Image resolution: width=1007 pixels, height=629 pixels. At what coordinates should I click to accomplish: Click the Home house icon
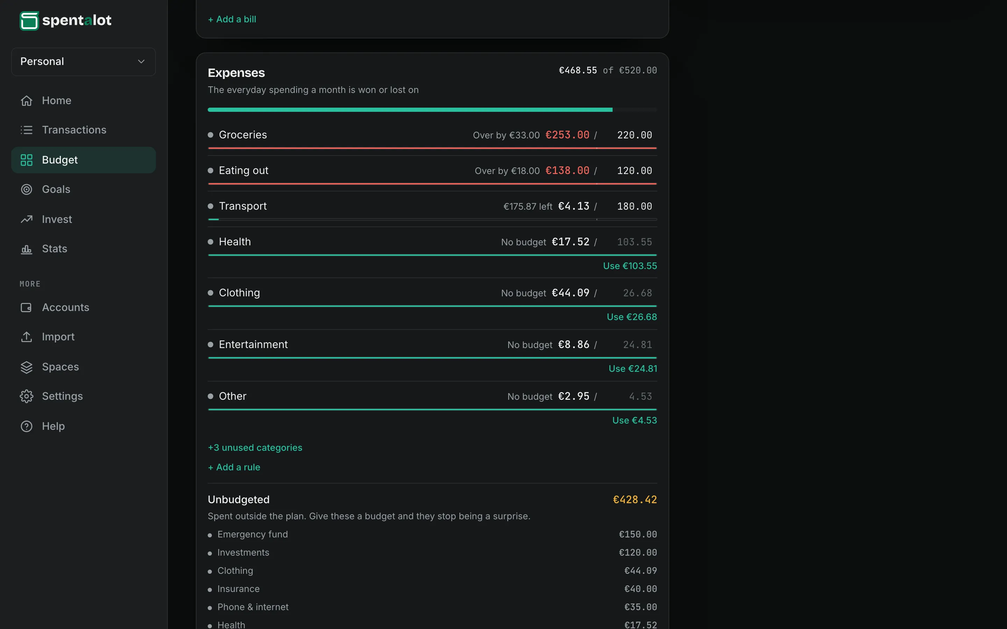tap(27, 101)
